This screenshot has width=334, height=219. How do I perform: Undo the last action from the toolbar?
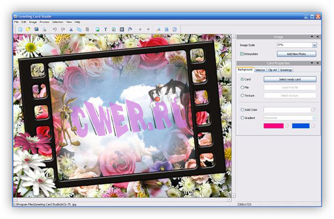(55, 29)
